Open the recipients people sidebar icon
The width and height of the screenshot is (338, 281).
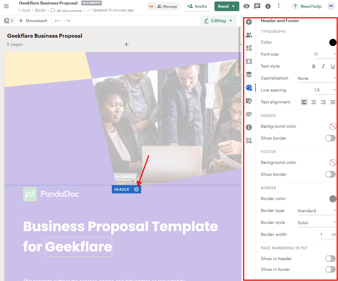(x=249, y=35)
